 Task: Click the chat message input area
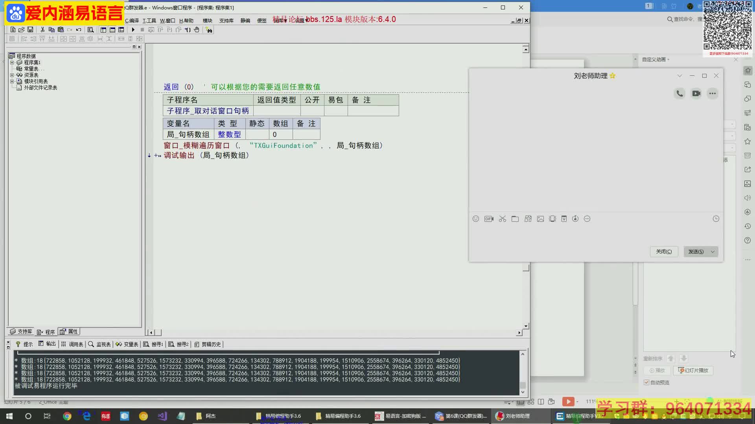pyautogui.click(x=596, y=235)
